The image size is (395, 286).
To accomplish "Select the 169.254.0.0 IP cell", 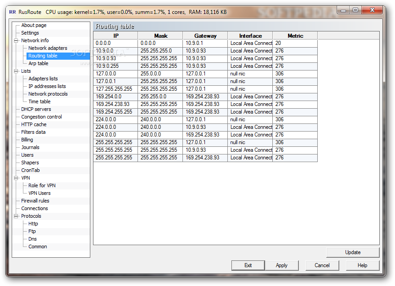I will click(115, 97).
